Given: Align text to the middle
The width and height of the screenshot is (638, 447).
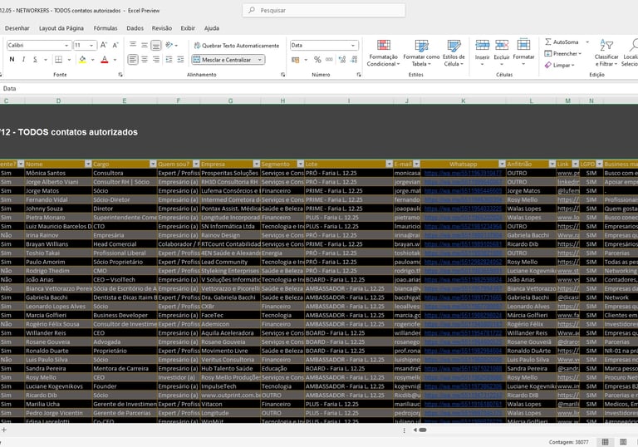Looking at the screenshot, I should pos(145,45).
